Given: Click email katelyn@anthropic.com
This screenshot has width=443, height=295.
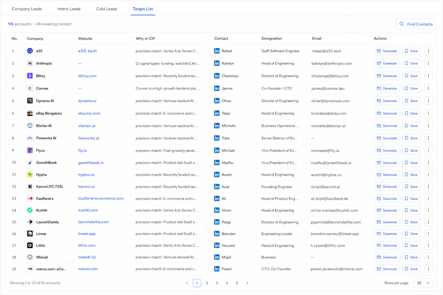Looking at the screenshot, I should click(x=332, y=63).
